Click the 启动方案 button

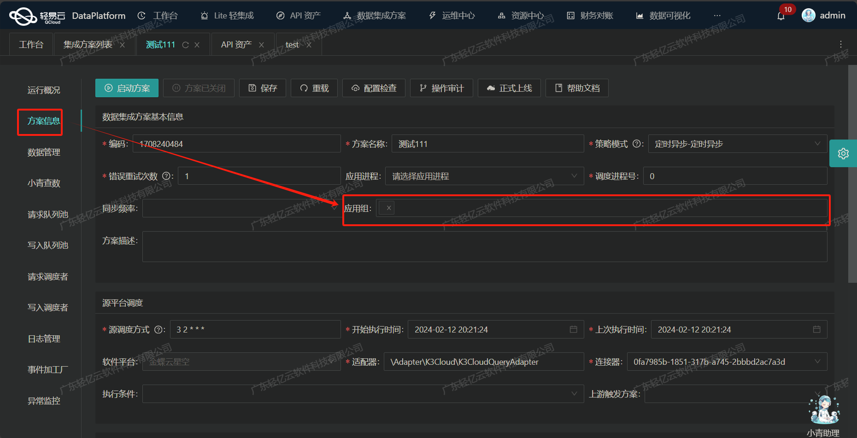tap(127, 88)
